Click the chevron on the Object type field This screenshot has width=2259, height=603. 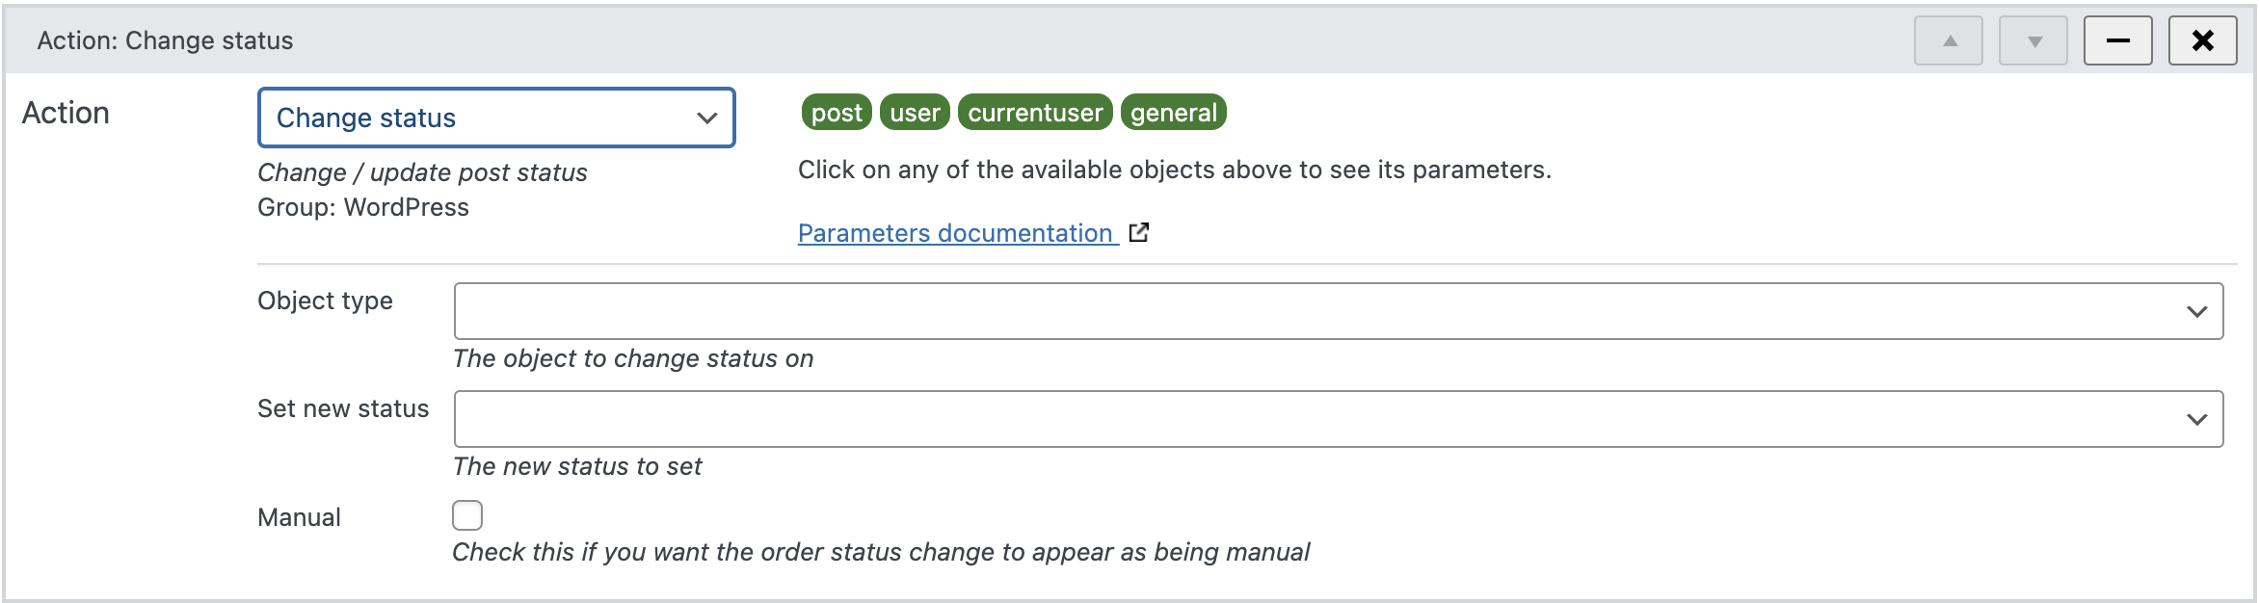2197,309
